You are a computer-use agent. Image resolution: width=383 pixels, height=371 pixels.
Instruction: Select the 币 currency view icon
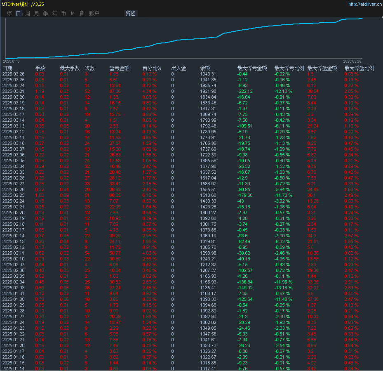[63, 13]
